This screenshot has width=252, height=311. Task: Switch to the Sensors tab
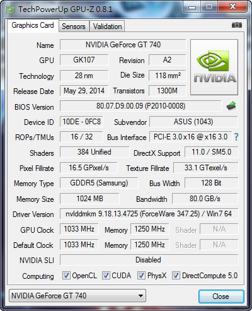pos(74,26)
